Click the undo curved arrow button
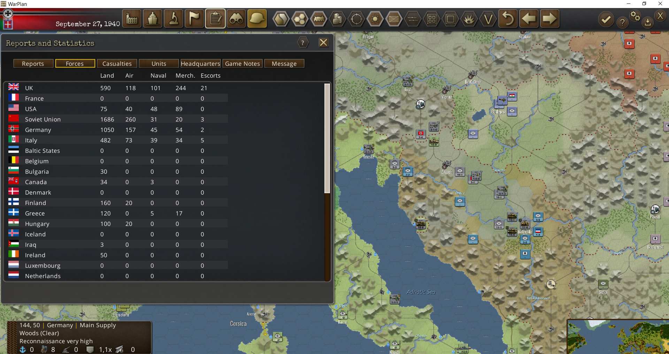 [x=508, y=19]
